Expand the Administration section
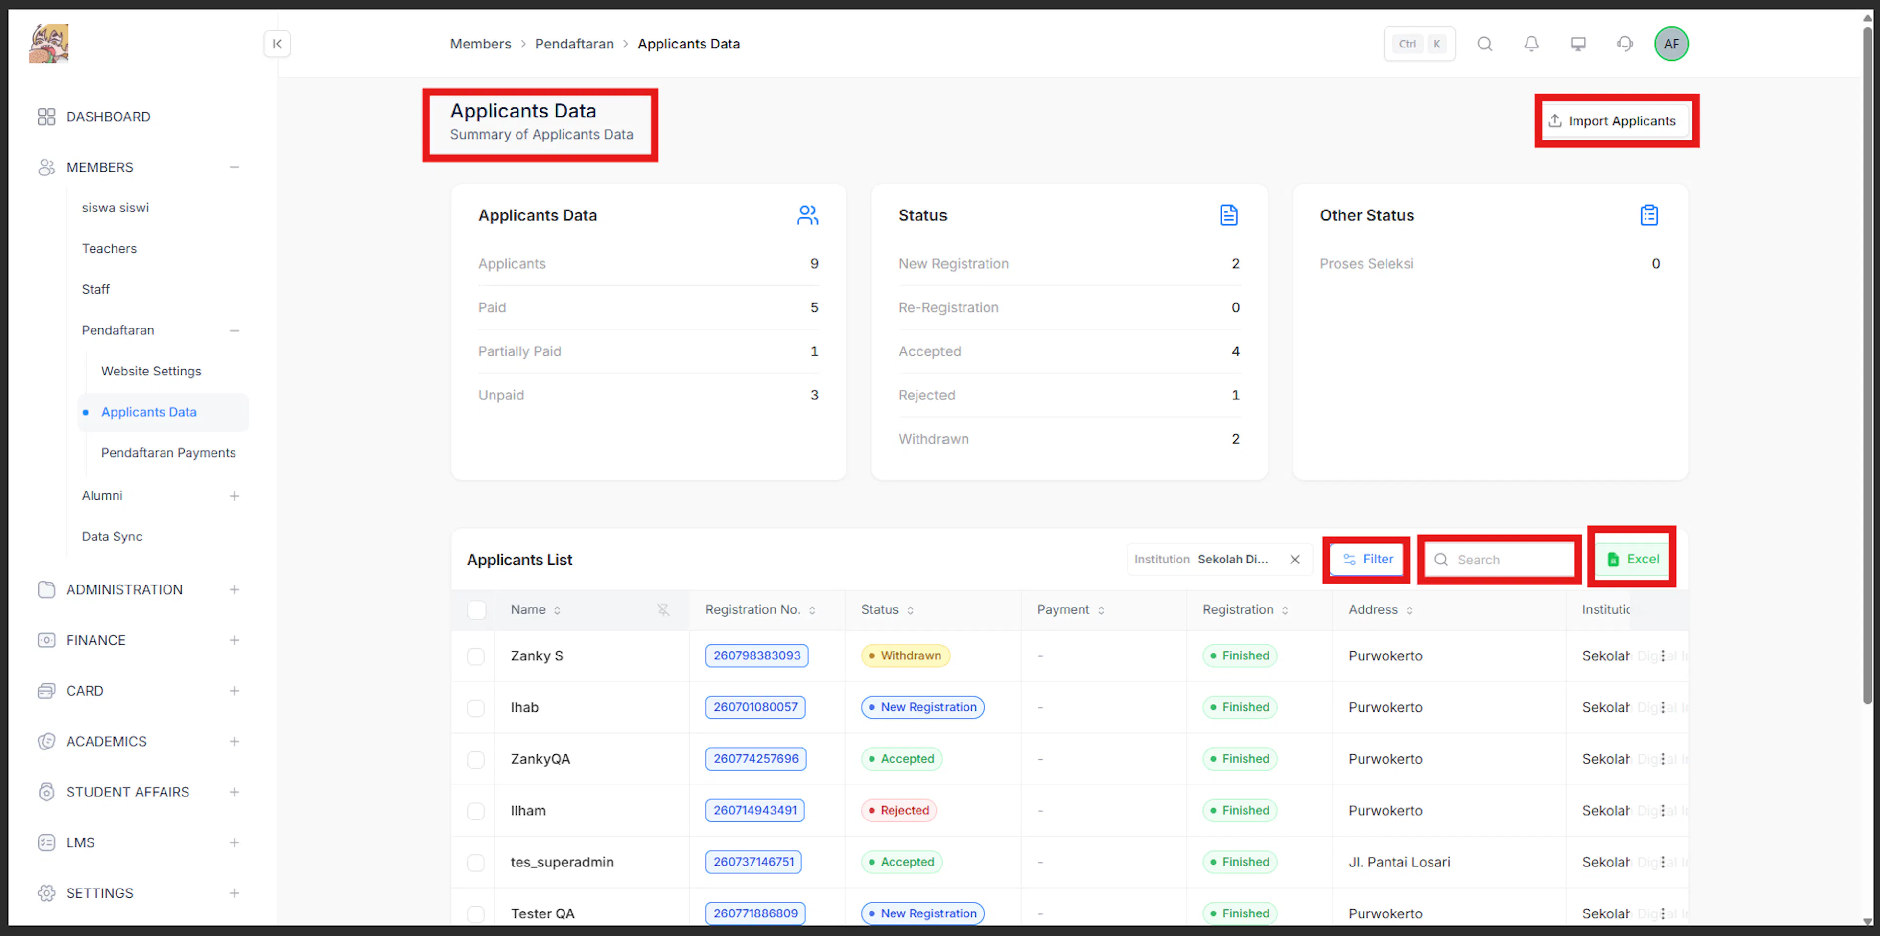1880x936 pixels. pos(235,589)
